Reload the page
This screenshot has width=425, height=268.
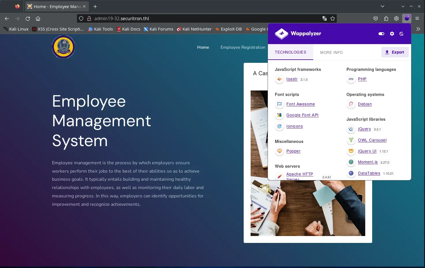pyautogui.click(x=28, y=18)
